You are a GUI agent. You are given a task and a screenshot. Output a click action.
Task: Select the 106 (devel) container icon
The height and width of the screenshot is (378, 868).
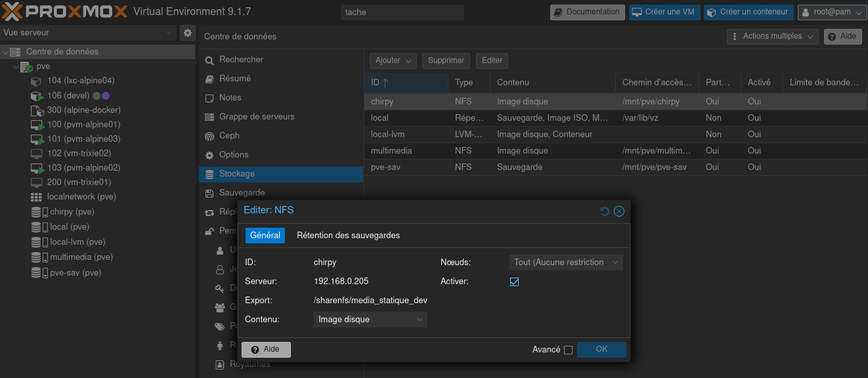(37, 96)
